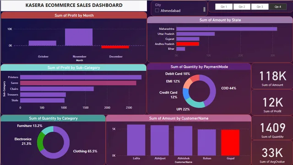Image resolution: width=293 pixels, height=165 pixels.
Task: Click the City slicer header label
Action: (x=158, y=5)
